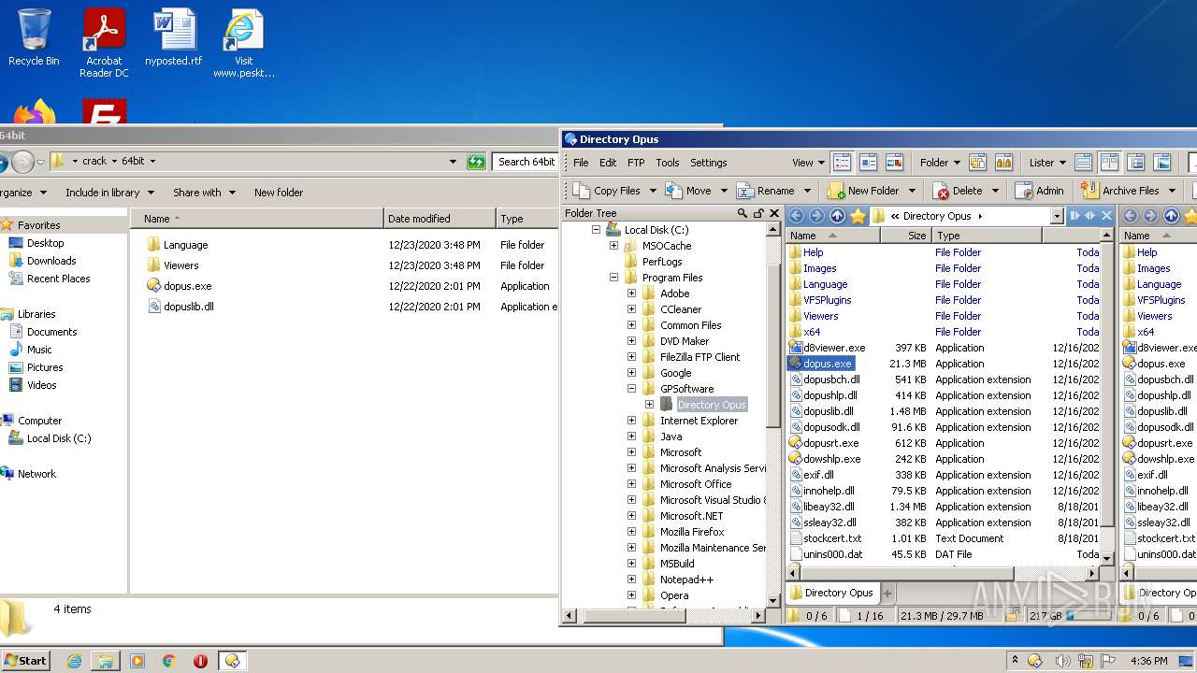This screenshot has width=1197, height=673.
Task: Click the Synchronize folders icon next to Folder
Action: (x=977, y=163)
